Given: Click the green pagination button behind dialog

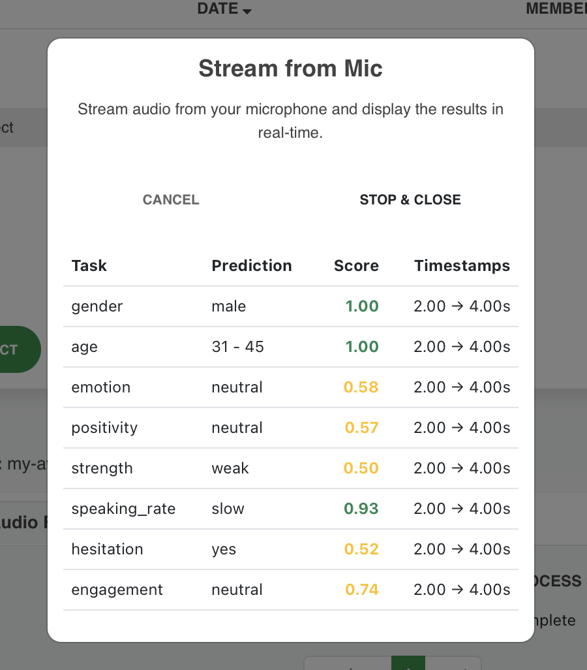Looking at the screenshot, I should coord(408,663).
